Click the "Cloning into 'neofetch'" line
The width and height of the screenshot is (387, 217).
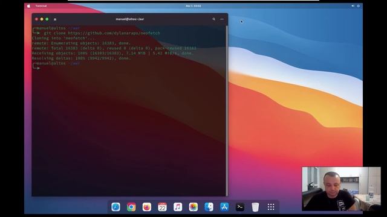coord(63,38)
